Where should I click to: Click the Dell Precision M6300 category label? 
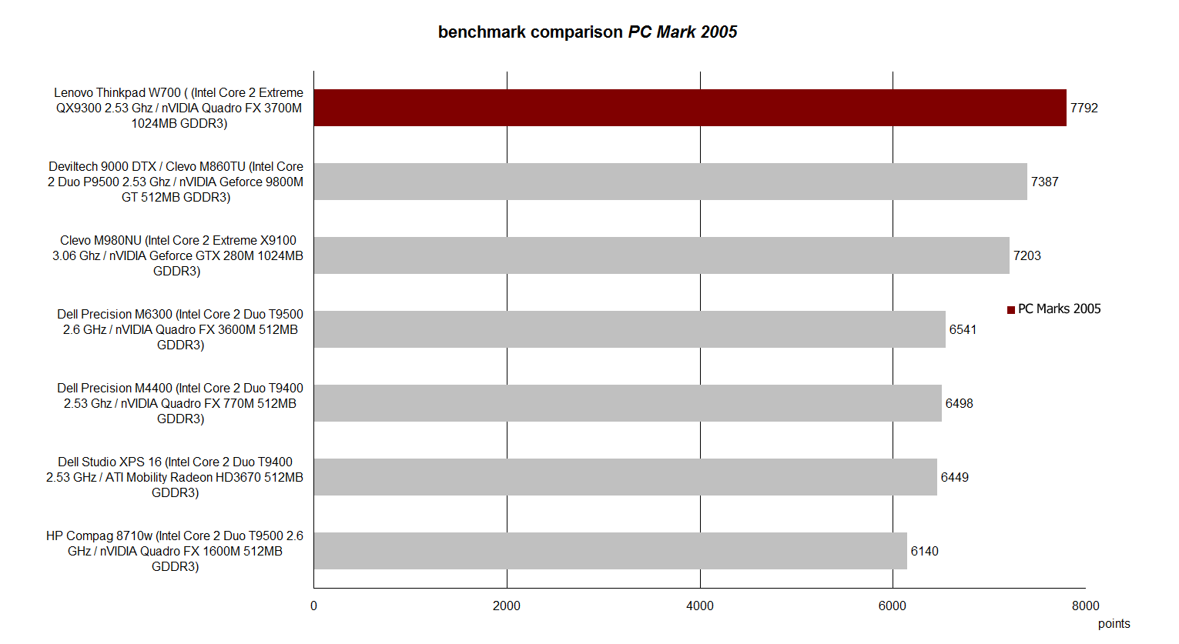click(180, 329)
